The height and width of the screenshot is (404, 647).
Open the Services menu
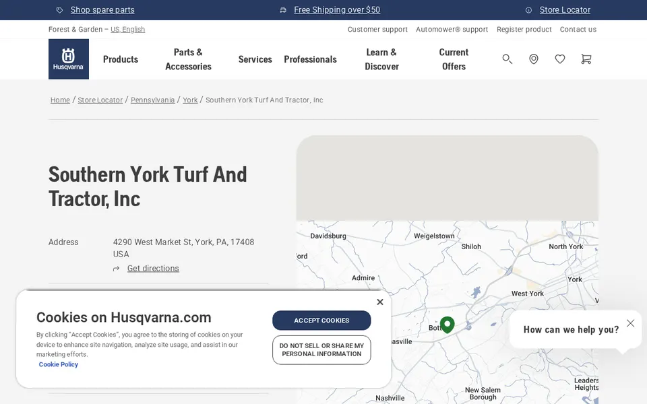click(x=255, y=59)
